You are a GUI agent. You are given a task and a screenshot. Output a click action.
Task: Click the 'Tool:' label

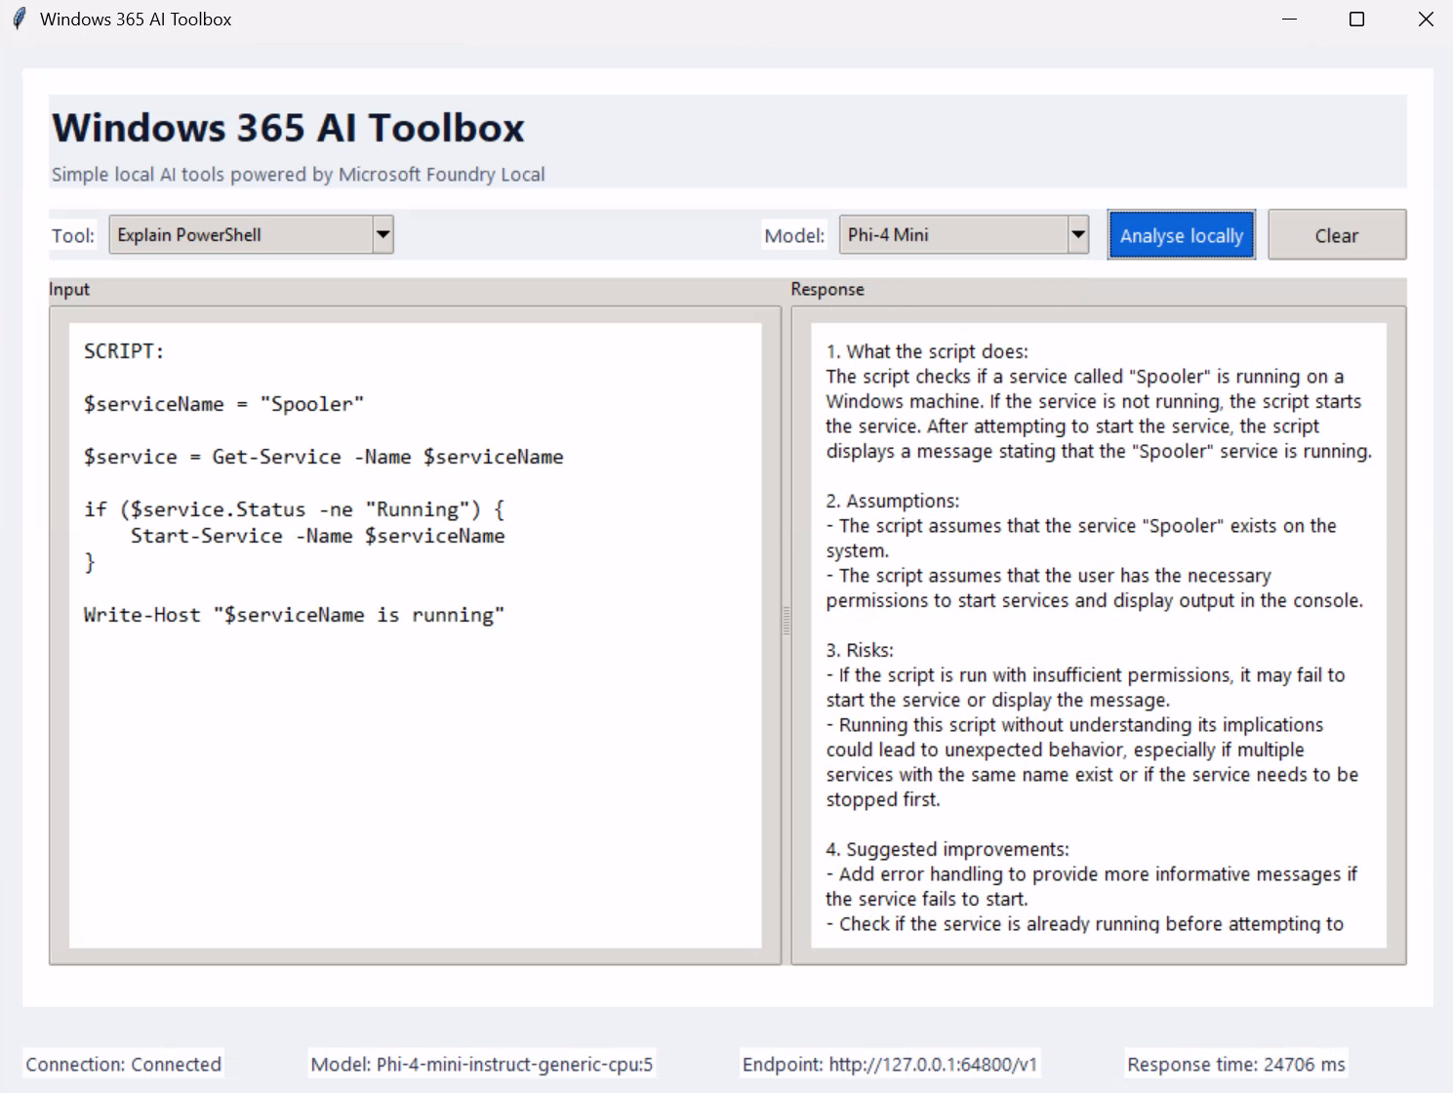click(x=73, y=235)
